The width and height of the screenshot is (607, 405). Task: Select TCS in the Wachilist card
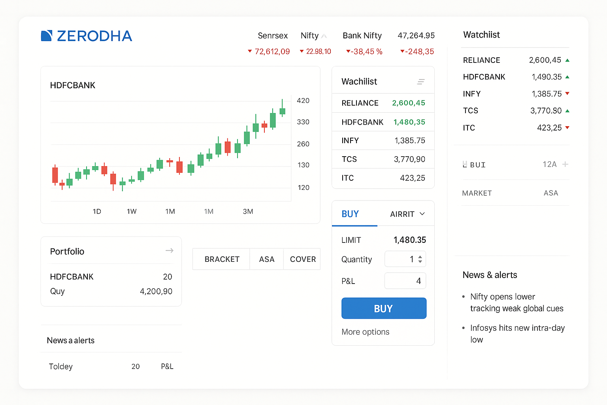(x=383, y=159)
